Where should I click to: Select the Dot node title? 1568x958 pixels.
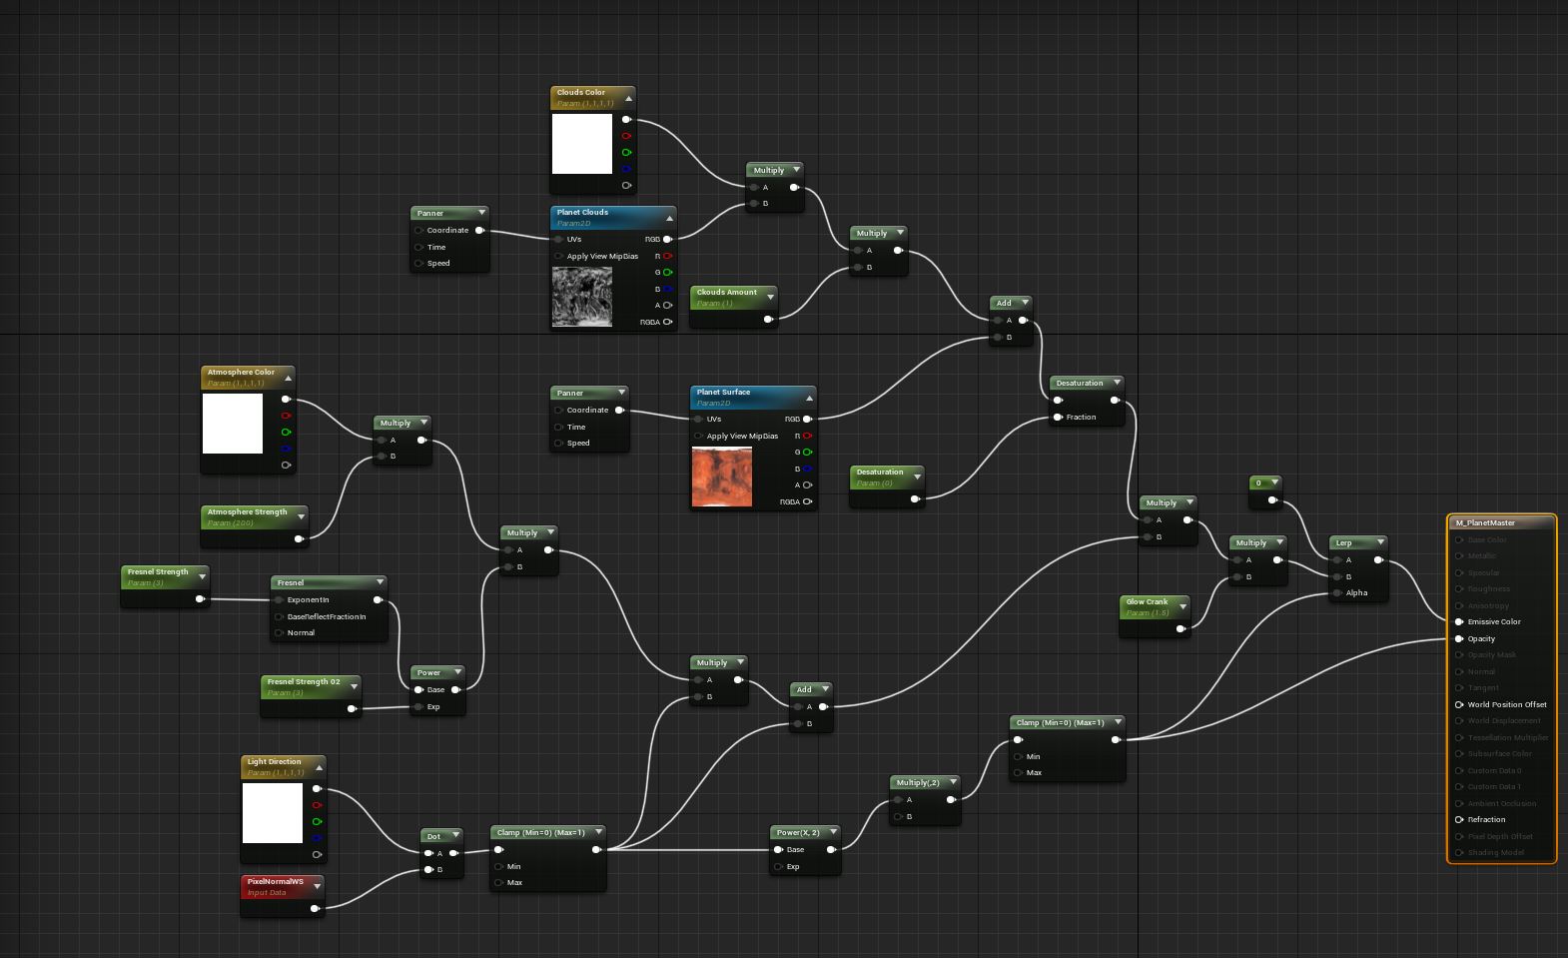click(x=433, y=836)
